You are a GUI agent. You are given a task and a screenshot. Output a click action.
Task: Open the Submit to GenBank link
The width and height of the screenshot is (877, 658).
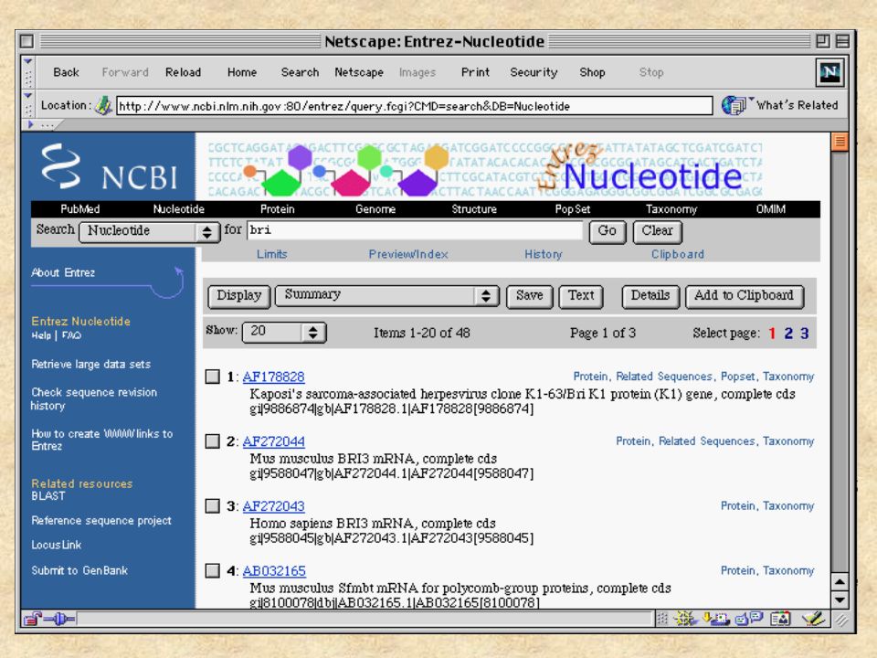click(79, 570)
